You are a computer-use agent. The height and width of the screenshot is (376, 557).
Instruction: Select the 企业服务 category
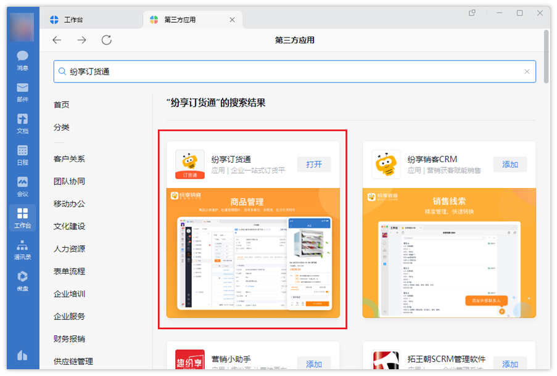click(69, 316)
